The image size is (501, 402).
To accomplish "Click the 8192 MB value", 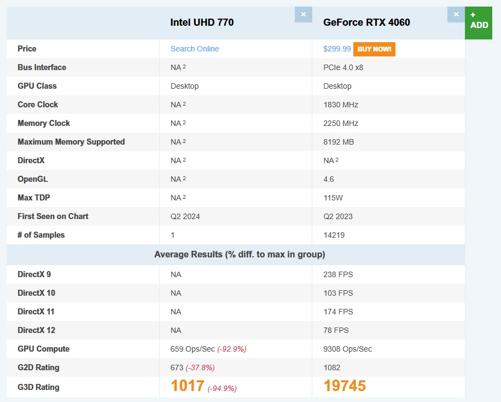I will (339, 142).
